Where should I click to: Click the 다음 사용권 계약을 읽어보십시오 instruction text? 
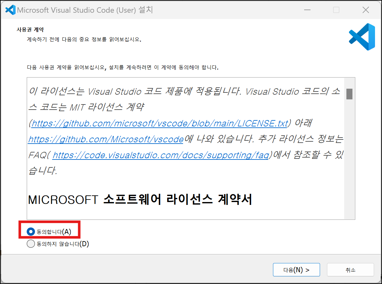click(x=123, y=68)
